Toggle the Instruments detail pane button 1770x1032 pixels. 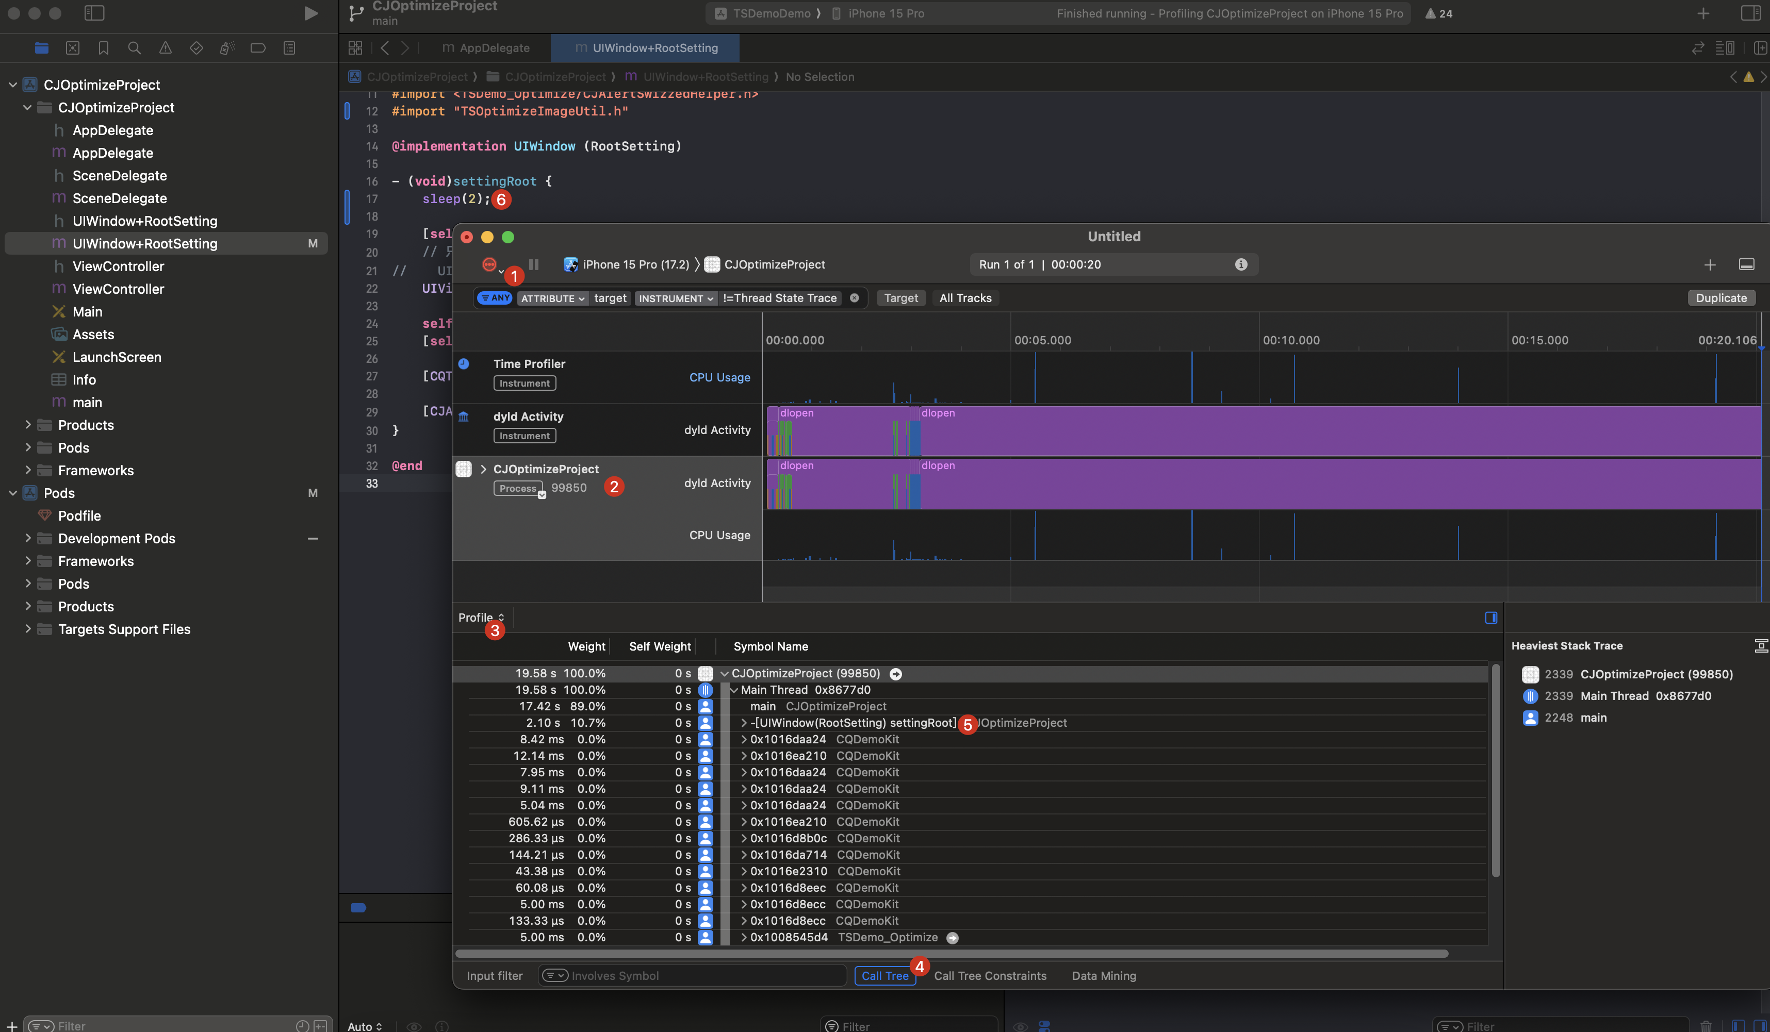pos(1746,264)
